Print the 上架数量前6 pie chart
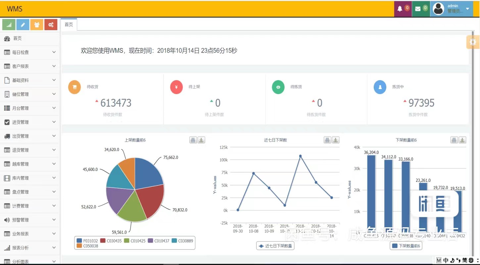 (193, 140)
